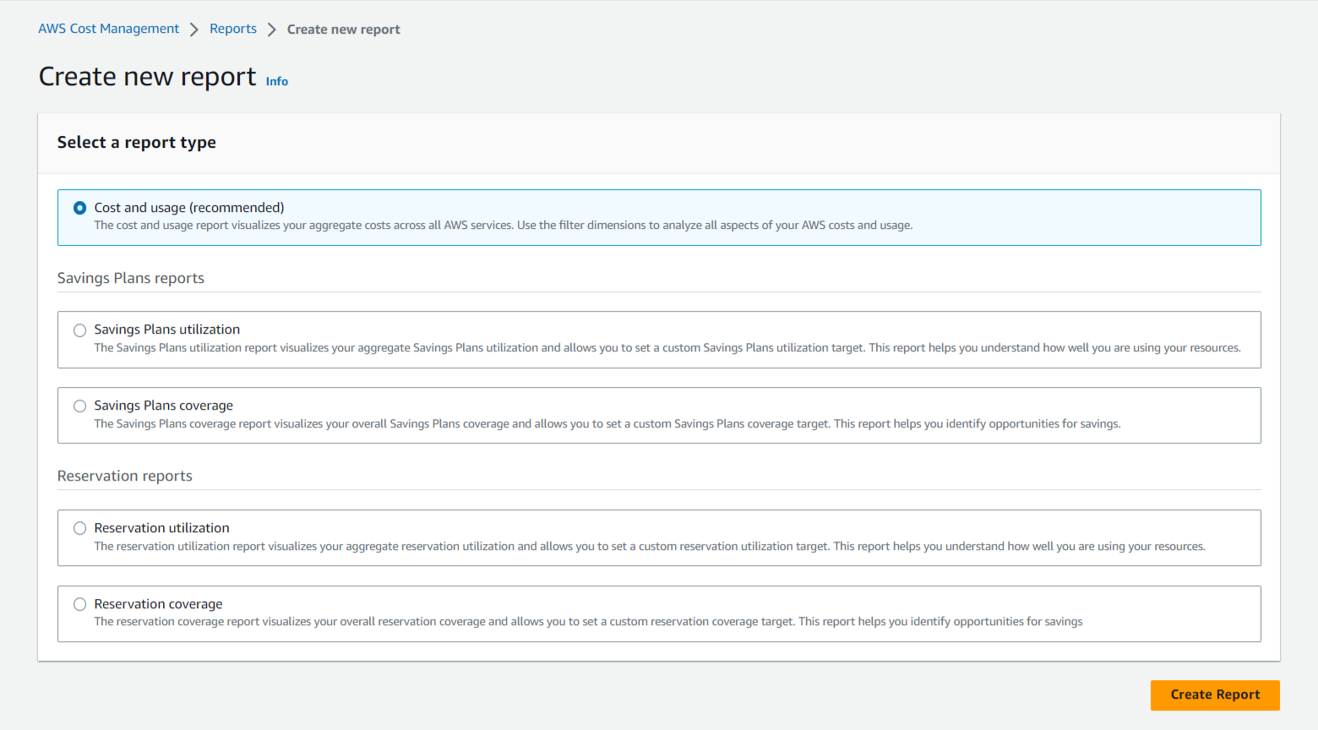Select the Reservation utilization radio button
Image resolution: width=1318 pixels, height=730 pixels.
79,528
